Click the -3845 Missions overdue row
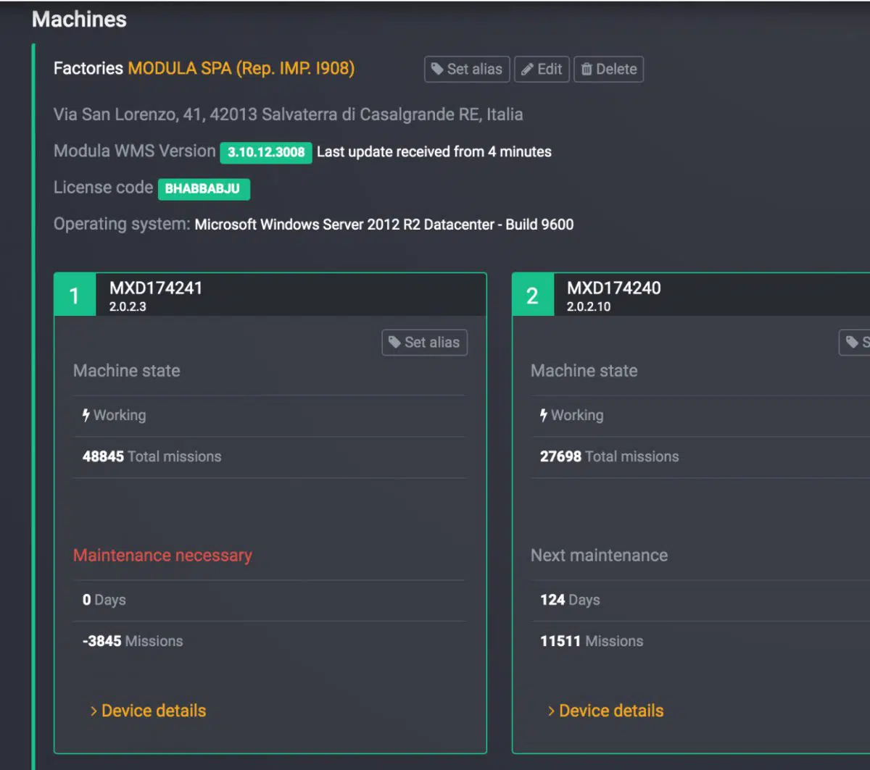This screenshot has height=770, width=870. click(x=133, y=641)
